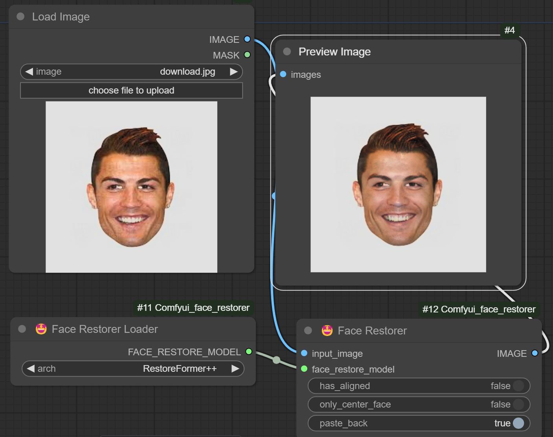
Task: Select previous image with left arrow
Action: pyautogui.click(x=29, y=72)
